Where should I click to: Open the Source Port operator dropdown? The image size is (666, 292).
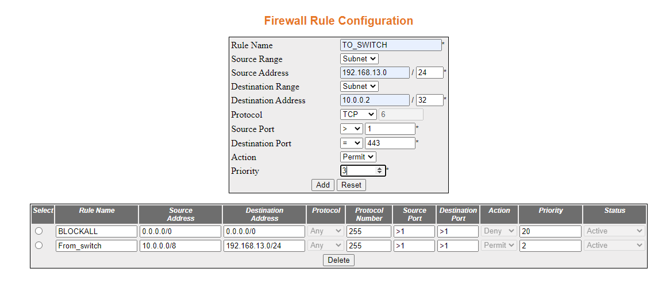(351, 129)
